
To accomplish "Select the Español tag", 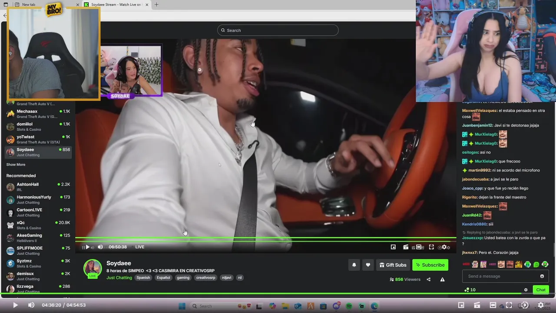I will (x=163, y=277).
